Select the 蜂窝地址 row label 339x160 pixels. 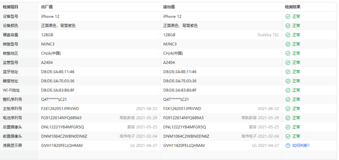[x=11, y=81]
